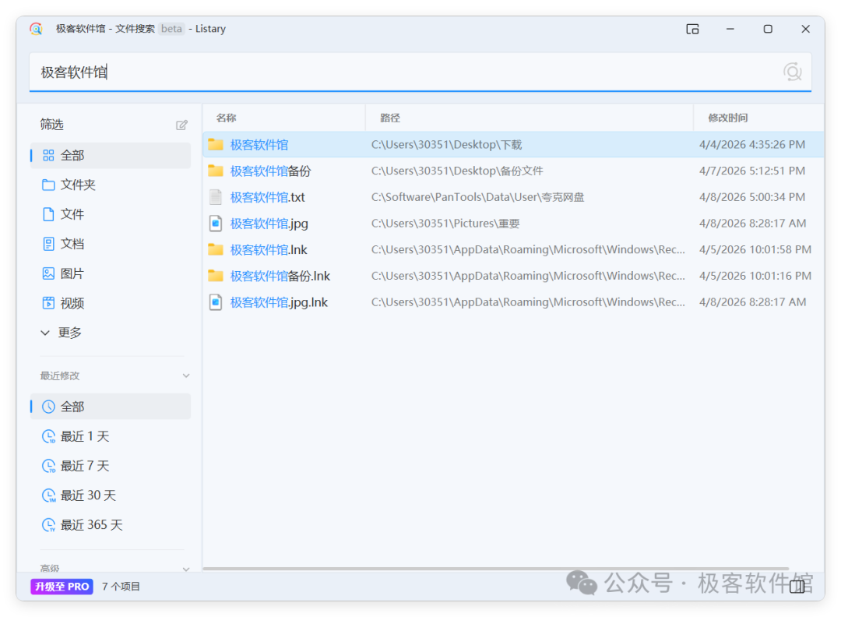Viewport: 841px width, 617px height.
Task: Click path C:\Users\30351\Desktop\备份文件
Action: point(457,171)
